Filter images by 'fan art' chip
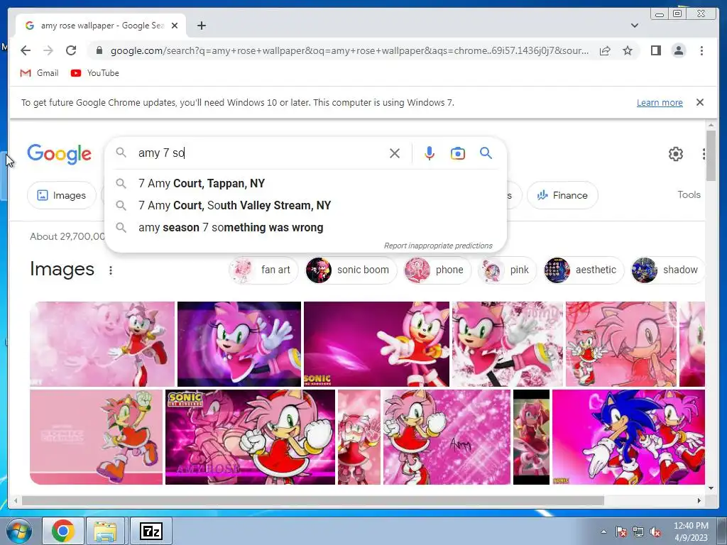Image resolution: width=727 pixels, height=545 pixels. [x=263, y=270]
